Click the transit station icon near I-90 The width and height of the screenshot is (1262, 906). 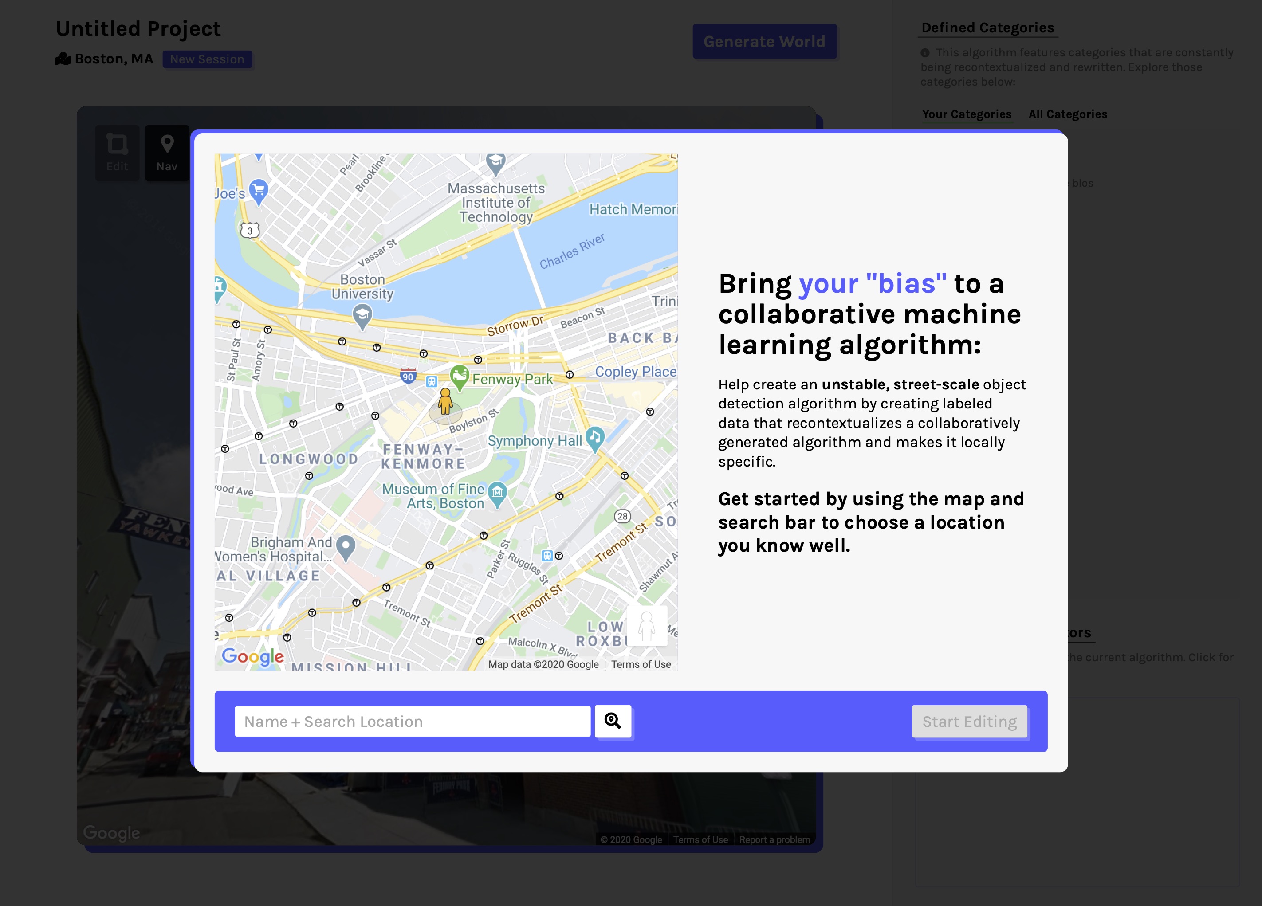pyautogui.click(x=432, y=381)
